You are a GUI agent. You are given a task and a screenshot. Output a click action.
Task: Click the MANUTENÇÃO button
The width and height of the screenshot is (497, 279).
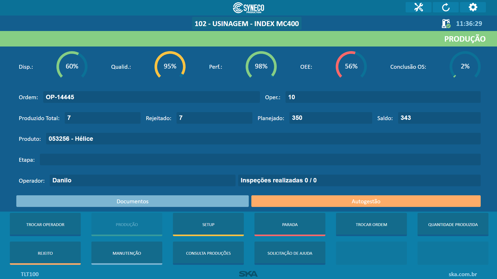click(127, 253)
